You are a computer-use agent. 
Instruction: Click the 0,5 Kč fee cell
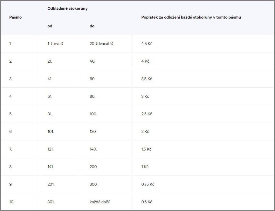click(x=147, y=202)
